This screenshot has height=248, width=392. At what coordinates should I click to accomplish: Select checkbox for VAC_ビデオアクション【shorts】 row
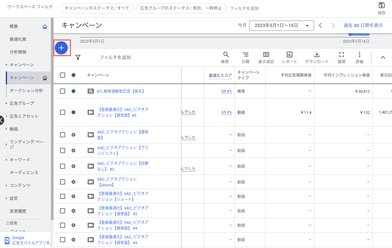tap(63, 182)
